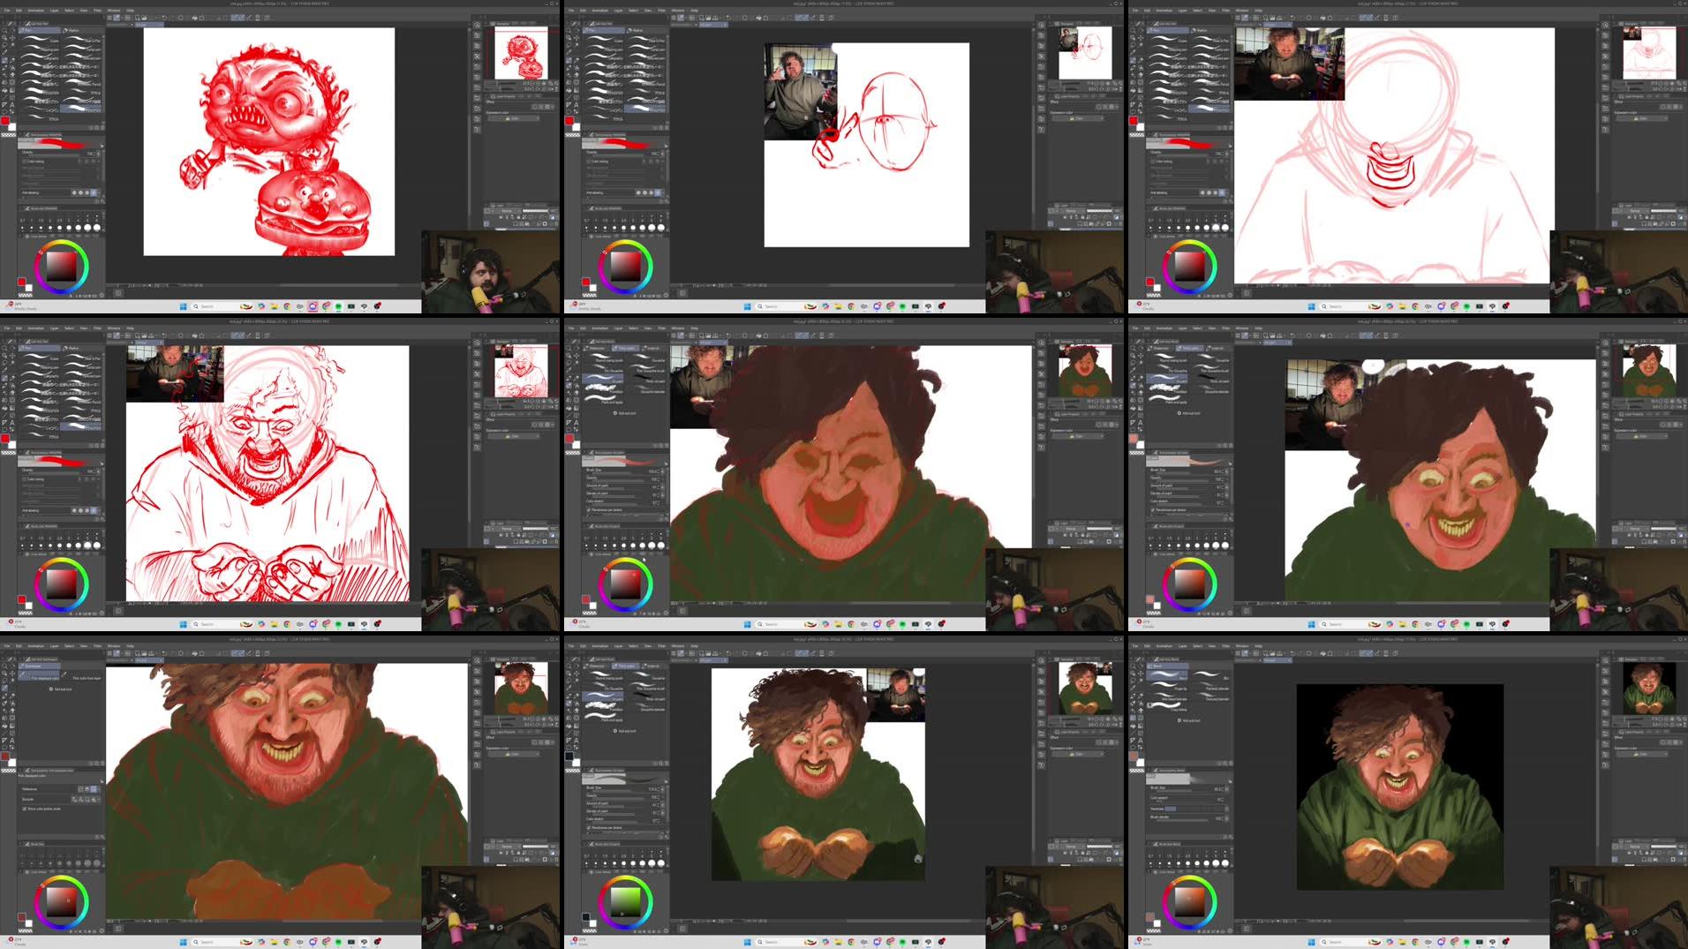Open the Windows Start menu
The width and height of the screenshot is (1688, 949).
[183, 306]
